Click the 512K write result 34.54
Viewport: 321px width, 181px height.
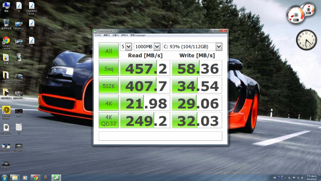tap(197, 85)
